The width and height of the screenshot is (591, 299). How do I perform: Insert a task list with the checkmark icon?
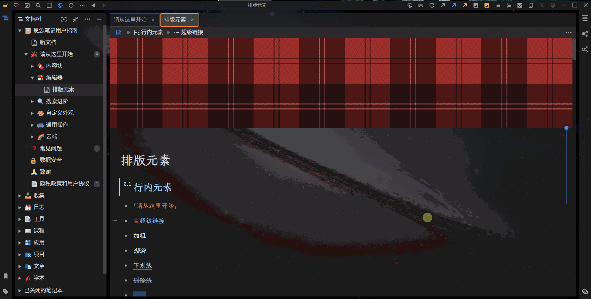click(x=520, y=5)
